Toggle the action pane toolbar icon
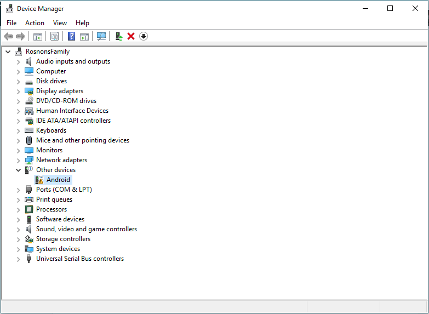 84,36
